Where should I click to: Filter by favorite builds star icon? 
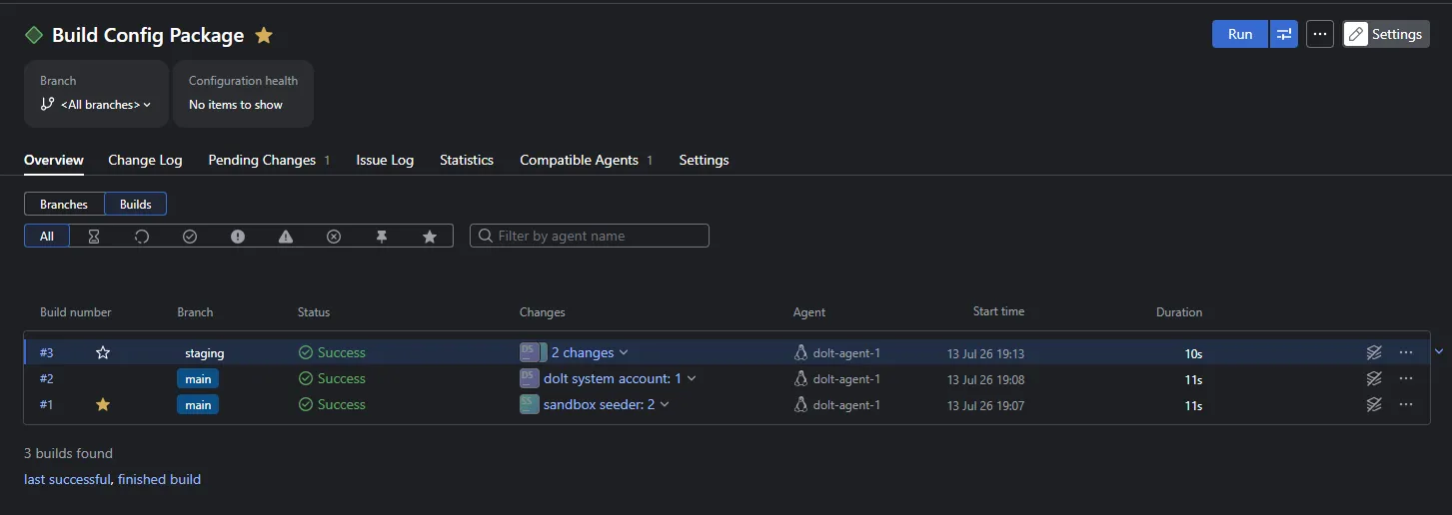[430, 237]
